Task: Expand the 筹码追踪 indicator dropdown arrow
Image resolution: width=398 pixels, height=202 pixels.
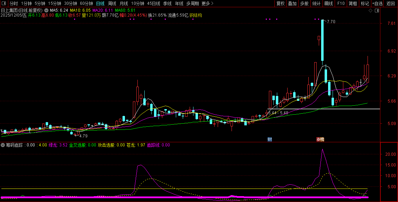Action: coord(3,145)
